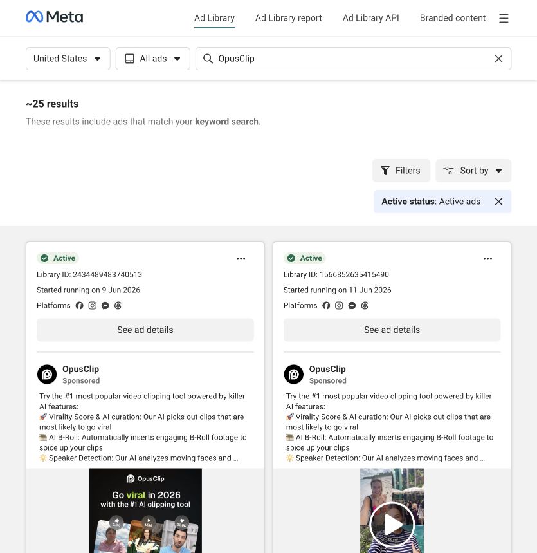Screen dimensions: 537x553
Task: Open the Branded content tab
Action: click(453, 18)
